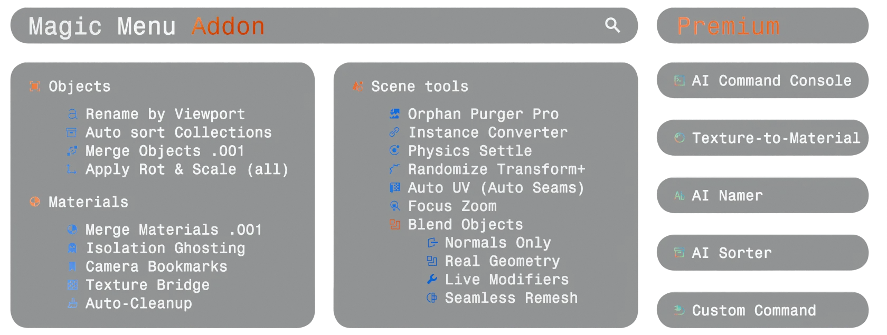Open the Texture-to-Material premium button
Screen dimensions: 887x335
pos(762,138)
